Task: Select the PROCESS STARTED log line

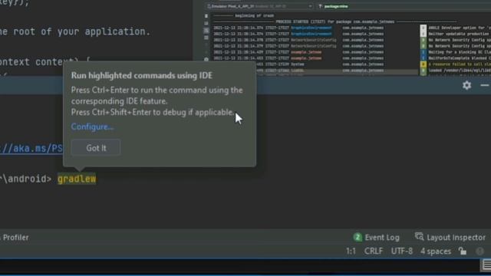Action: 335,21
